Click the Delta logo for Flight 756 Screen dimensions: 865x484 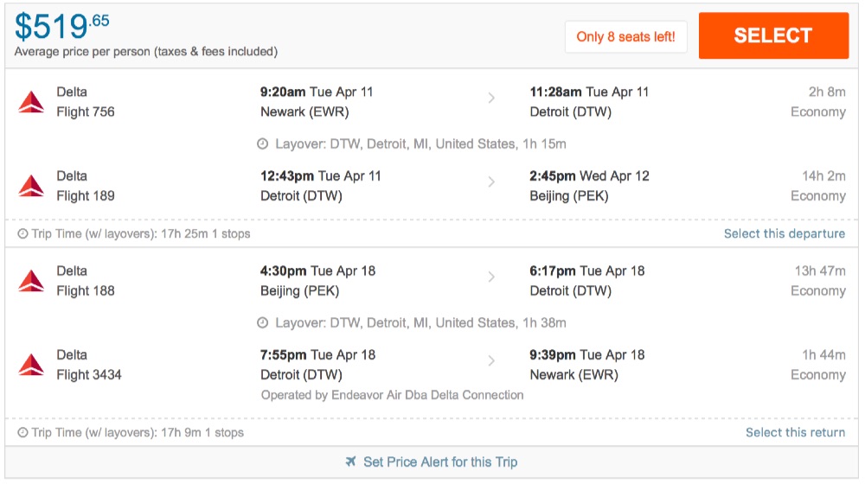(x=31, y=102)
